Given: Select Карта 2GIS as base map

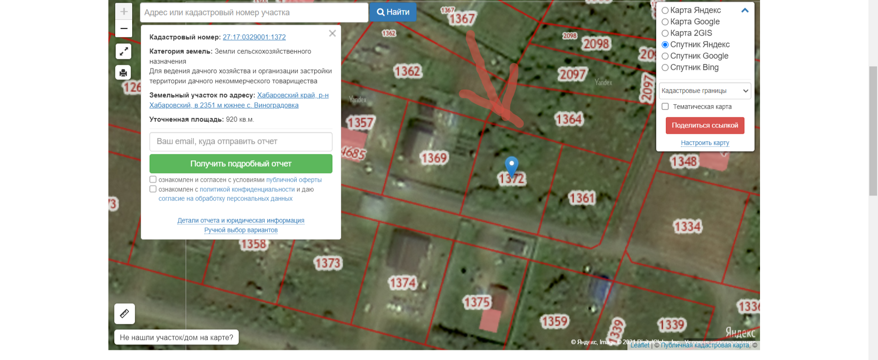Looking at the screenshot, I should [x=665, y=33].
